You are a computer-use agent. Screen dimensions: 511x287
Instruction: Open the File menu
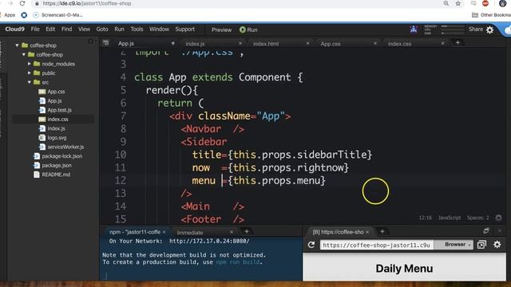tap(35, 29)
